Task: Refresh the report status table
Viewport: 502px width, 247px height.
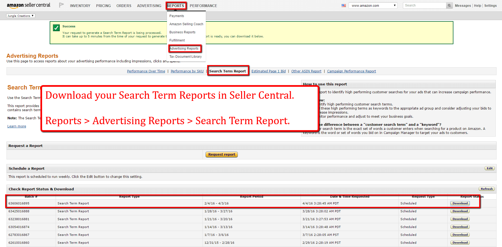Action: coord(487,189)
